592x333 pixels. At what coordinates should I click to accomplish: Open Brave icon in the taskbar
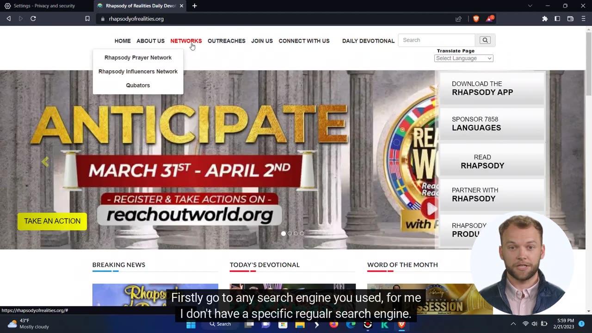tap(401, 324)
